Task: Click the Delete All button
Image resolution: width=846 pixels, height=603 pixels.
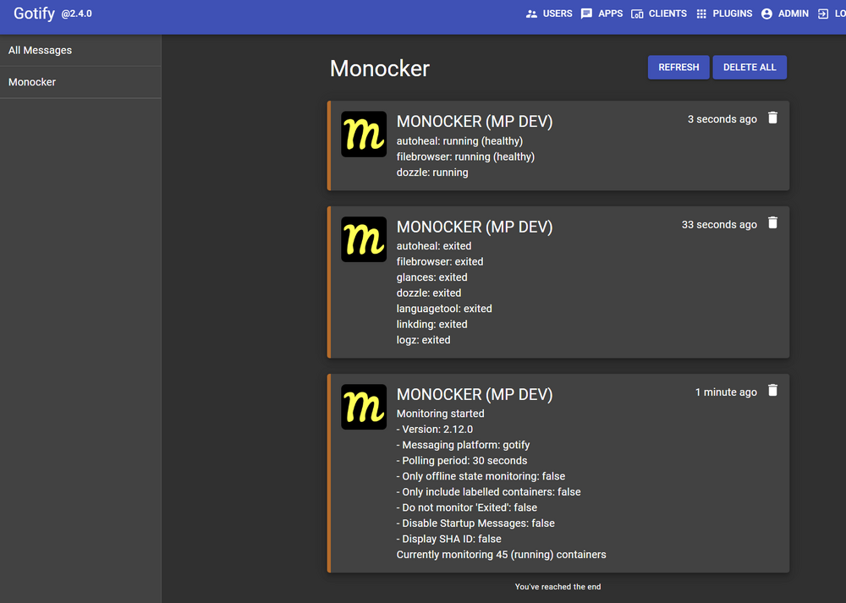Action: pyautogui.click(x=750, y=68)
